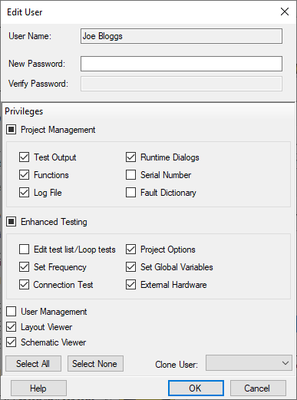Uncheck the Functions privilege
297x400 pixels.
coord(24,175)
